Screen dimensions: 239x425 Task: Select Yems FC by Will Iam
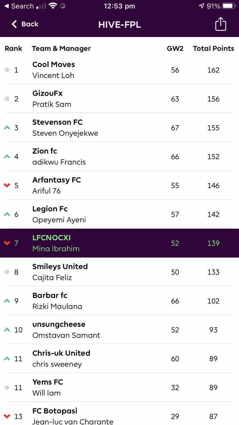tap(119, 387)
